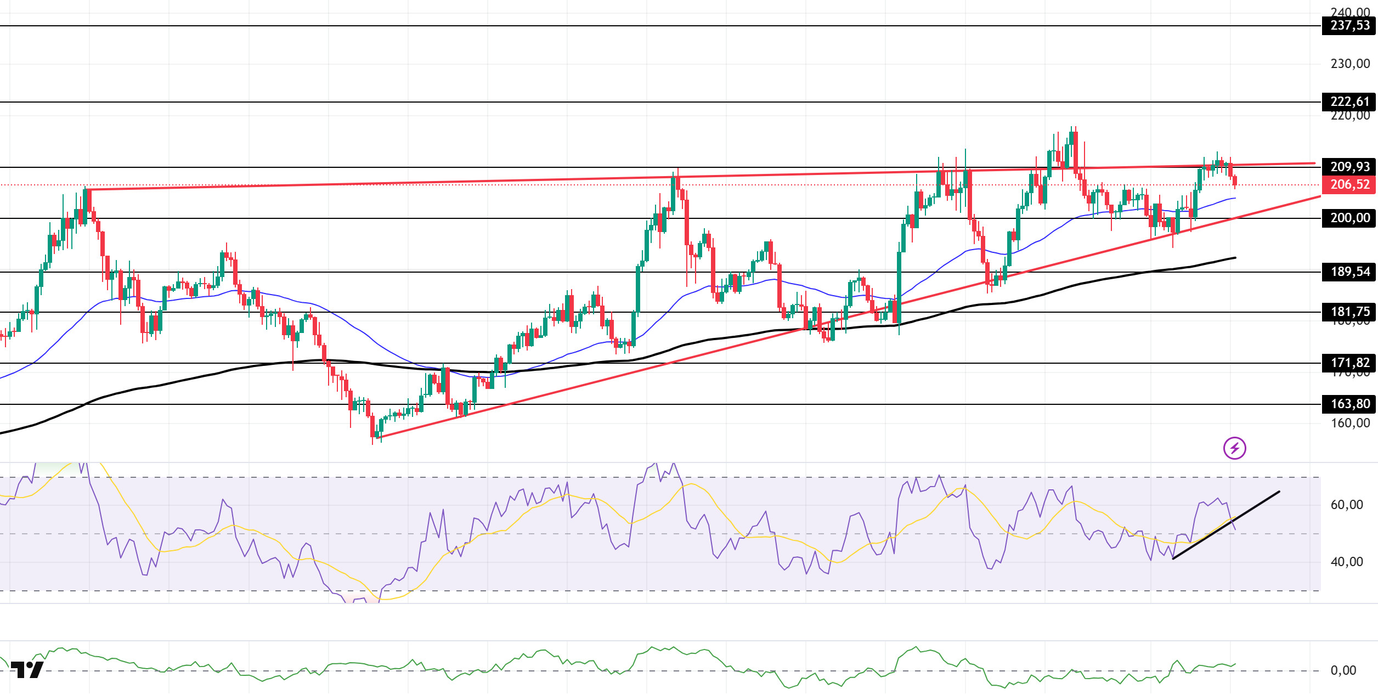Select the 200,00 support level label
Screen dimensions: 1378x700
pos(1349,218)
